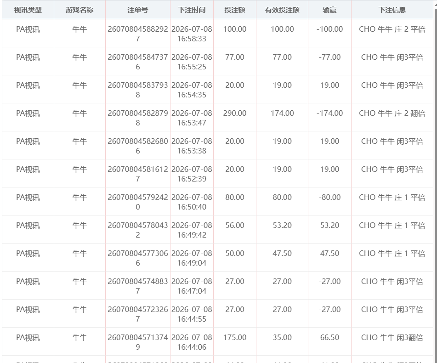Click bet time 2026-07-08 16:49:42

click(192, 230)
